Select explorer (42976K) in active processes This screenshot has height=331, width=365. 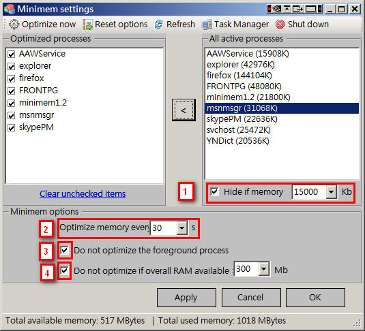(x=282, y=65)
